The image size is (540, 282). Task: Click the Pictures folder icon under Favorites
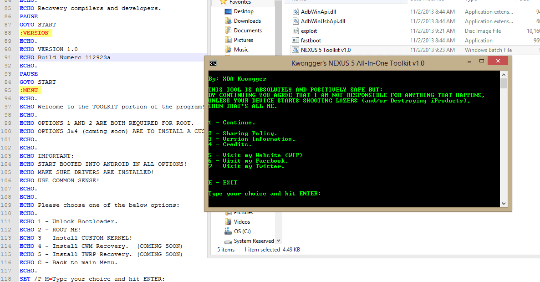228,41
